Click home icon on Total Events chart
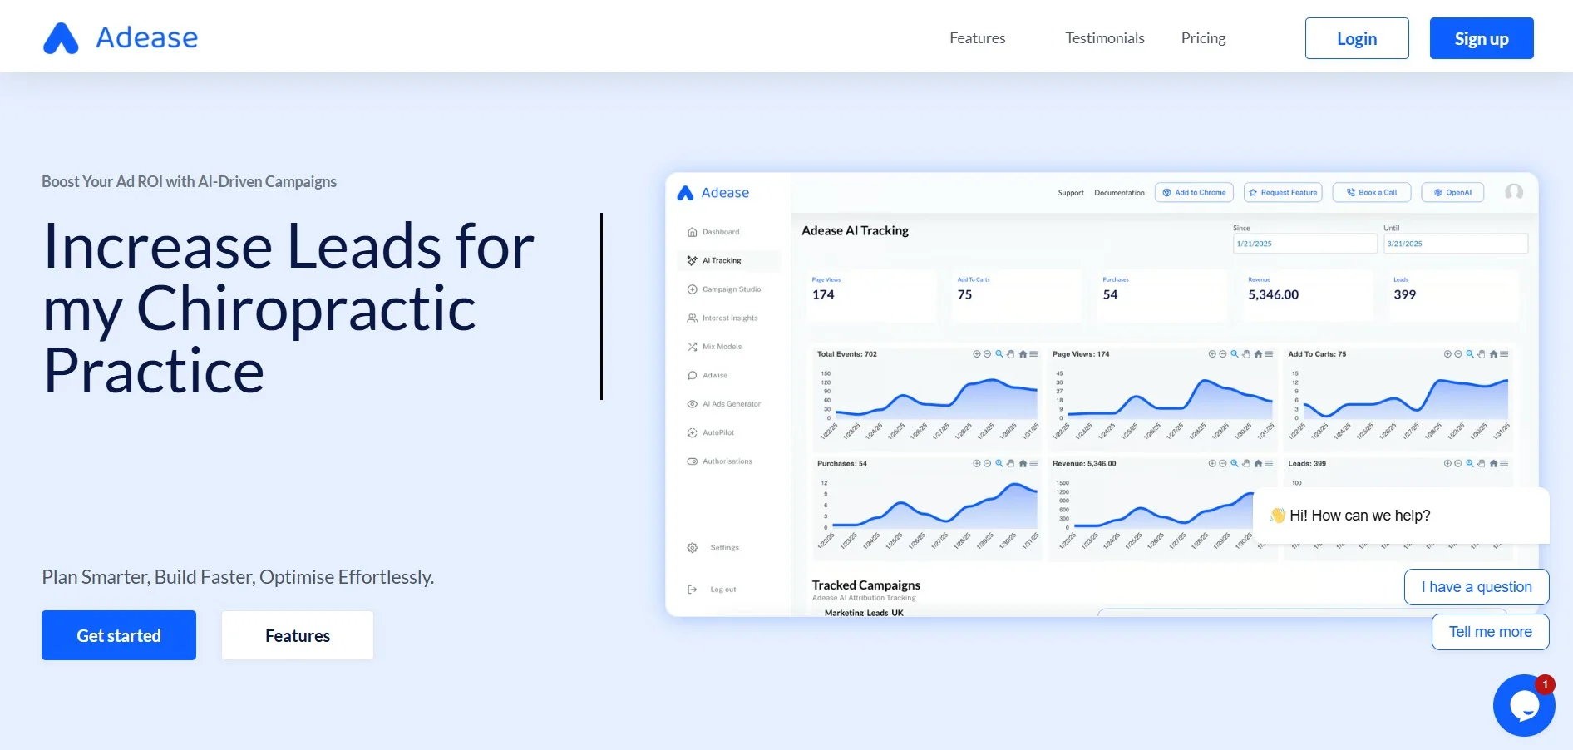This screenshot has height=750, width=1573. click(1023, 354)
